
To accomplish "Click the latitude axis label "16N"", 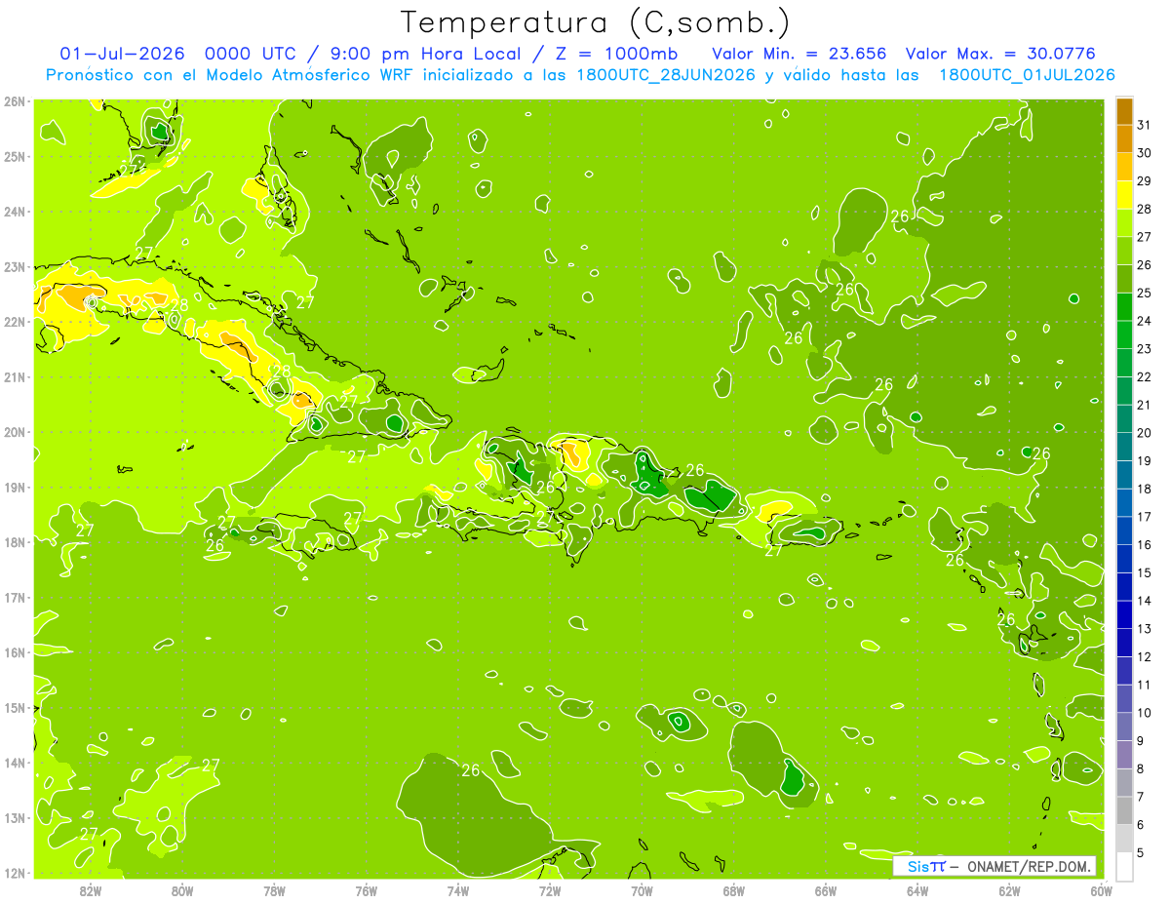I will (15, 652).
